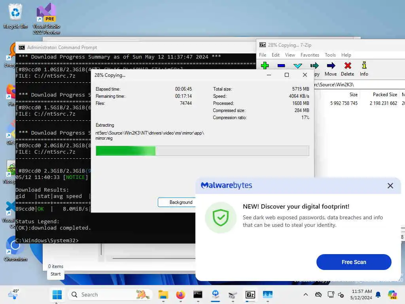Open the File menu in 7-Zip
This screenshot has width=405, height=304.
pyautogui.click(x=263, y=55)
